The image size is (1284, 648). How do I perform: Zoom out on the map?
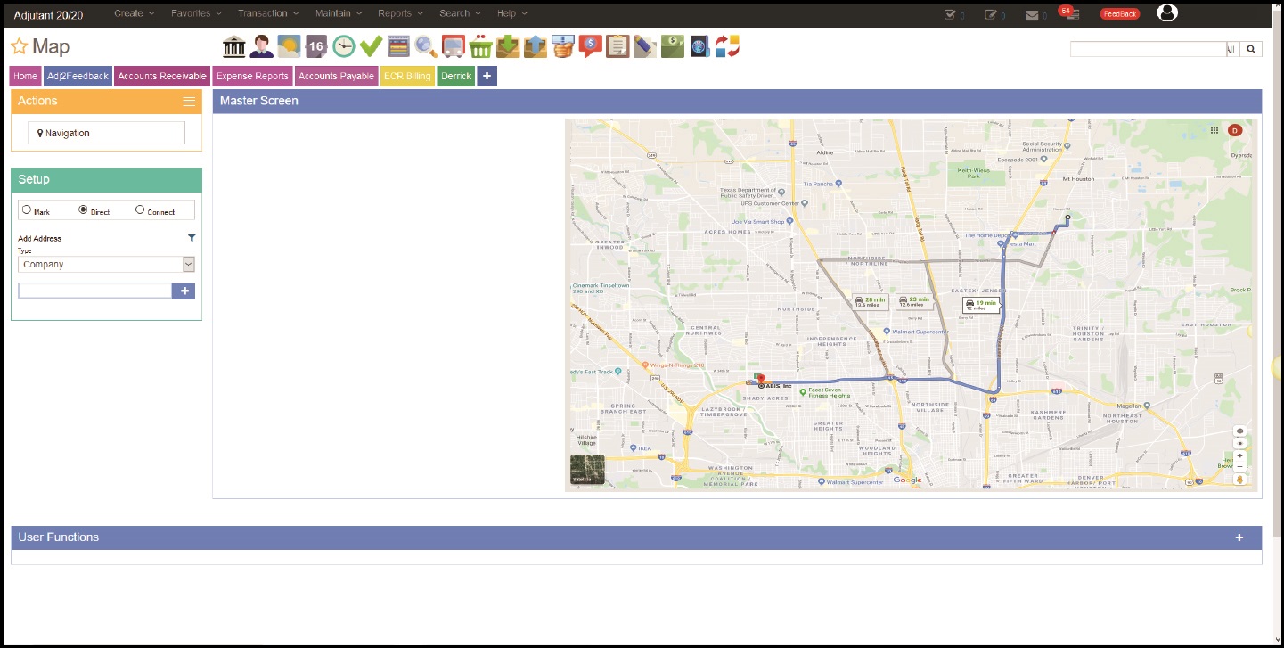tap(1239, 466)
